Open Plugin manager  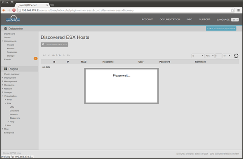click(x=12, y=74)
